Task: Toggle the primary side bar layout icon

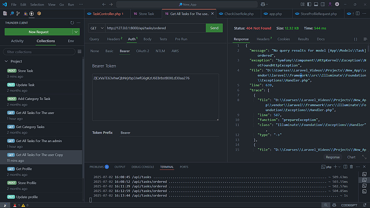Action: click(310, 4)
